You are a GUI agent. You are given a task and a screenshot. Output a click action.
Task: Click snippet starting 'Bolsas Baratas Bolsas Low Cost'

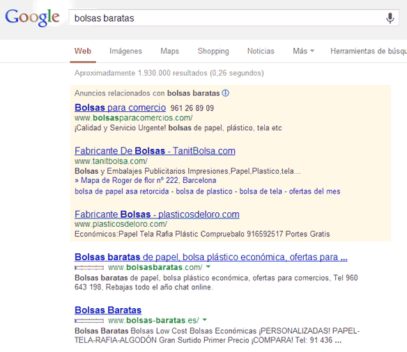[217, 335]
